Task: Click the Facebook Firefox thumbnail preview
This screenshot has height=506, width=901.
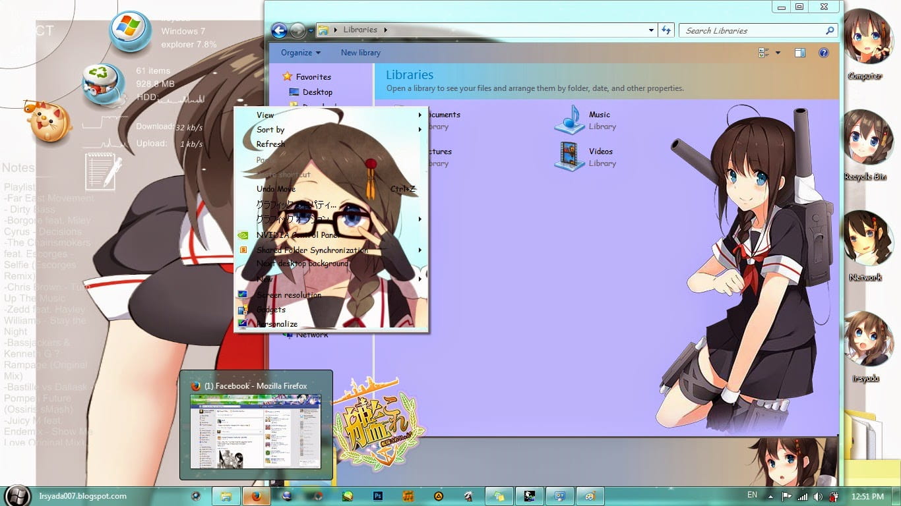Action: click(x=256, y=432)
